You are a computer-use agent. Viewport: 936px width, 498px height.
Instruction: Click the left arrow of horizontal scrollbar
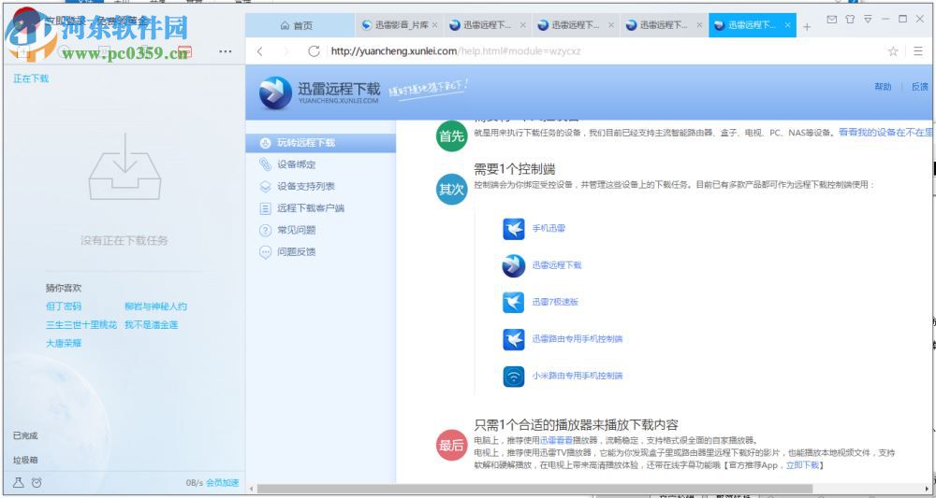(251, 489)
